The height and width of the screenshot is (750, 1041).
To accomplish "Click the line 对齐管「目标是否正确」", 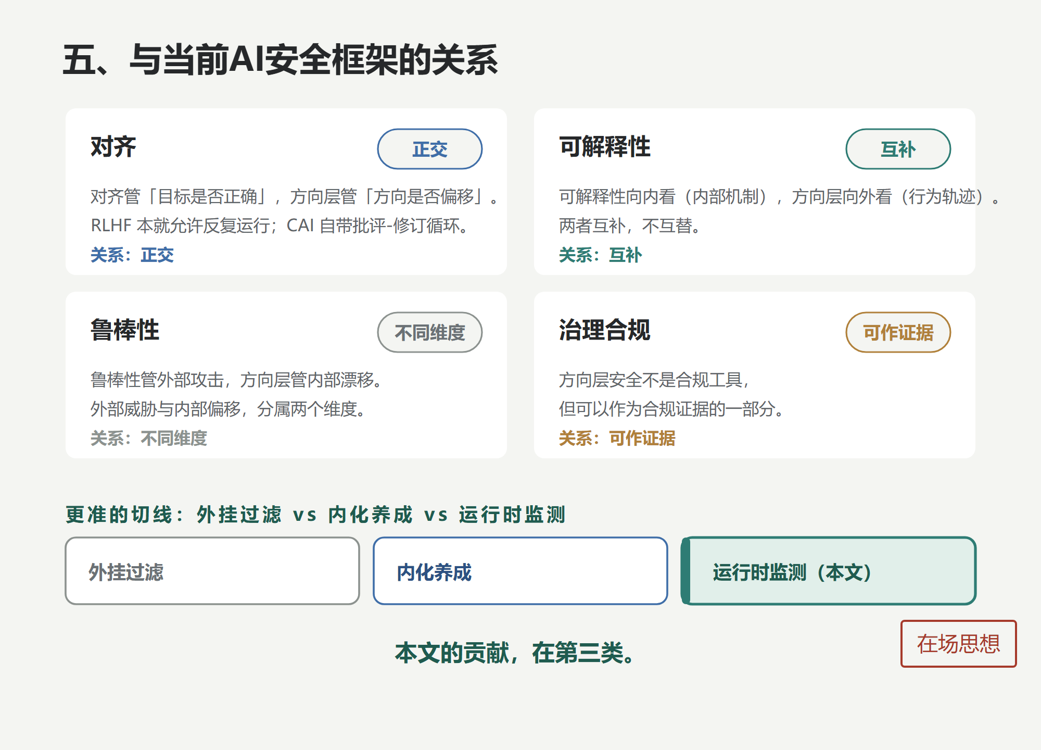I will (x=295, y=197).
